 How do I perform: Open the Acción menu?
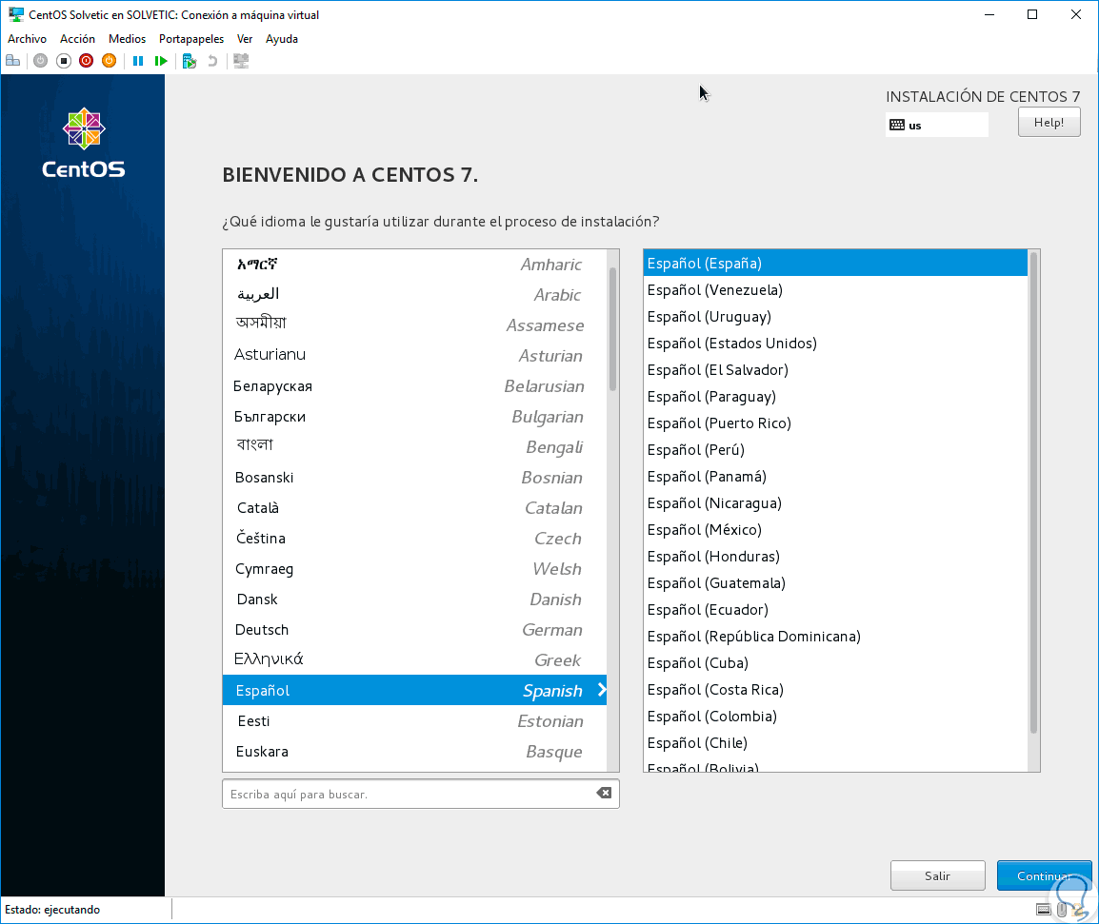[77, 39]
